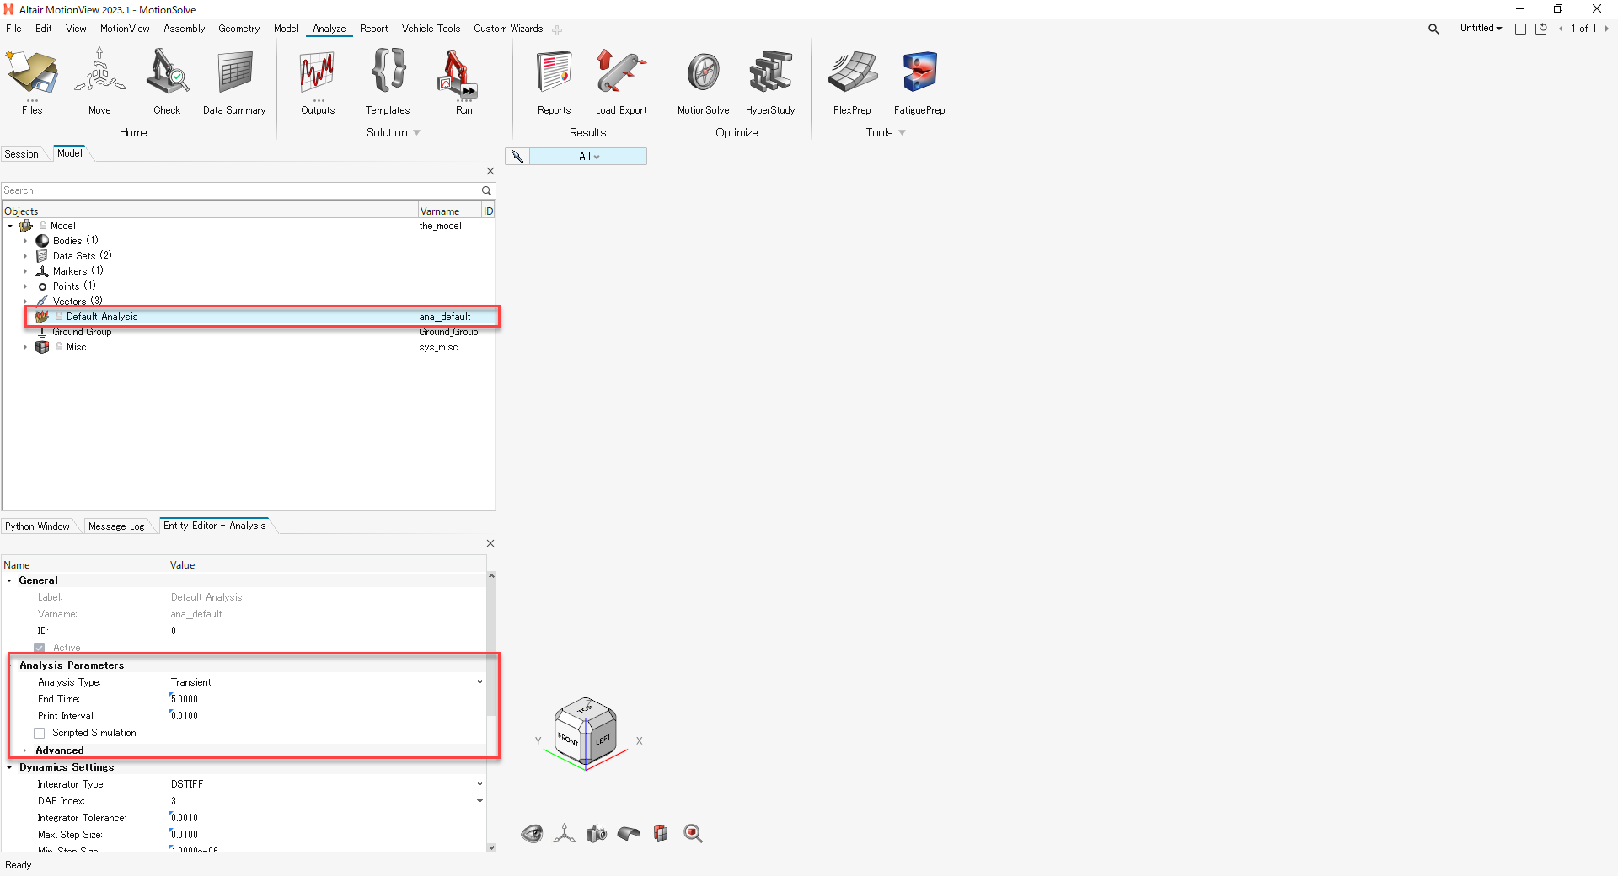Open the Outputs panel in Solution group
The height and width of the screenshot is (876, 1618).
tap(317, 82)
